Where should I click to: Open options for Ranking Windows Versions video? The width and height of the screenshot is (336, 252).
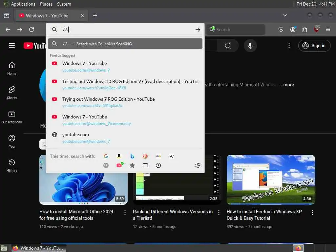coord(219,212)
